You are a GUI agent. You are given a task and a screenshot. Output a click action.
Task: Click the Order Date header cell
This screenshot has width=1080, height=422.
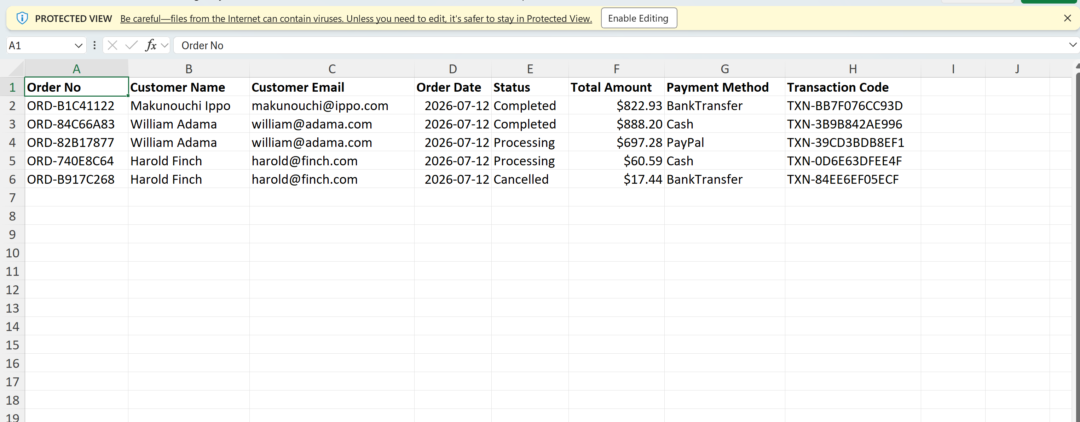point(453,87)
